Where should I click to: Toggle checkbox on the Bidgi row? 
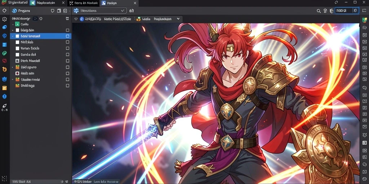tap(67, 30)
